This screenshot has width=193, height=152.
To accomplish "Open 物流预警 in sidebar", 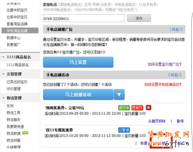I will point(13,140).
